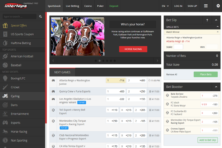222x148 pixels.
Task: Open settings gear icon
Action: click(218, 6)
